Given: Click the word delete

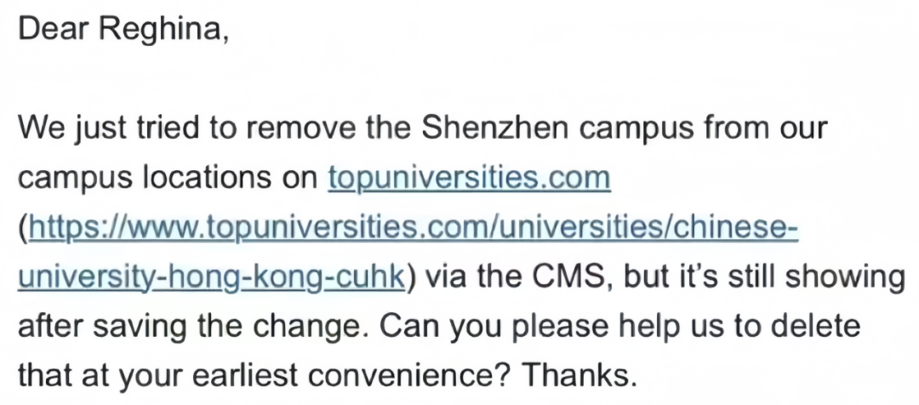Looking at the screenshot, I should [x=815, y=326].
